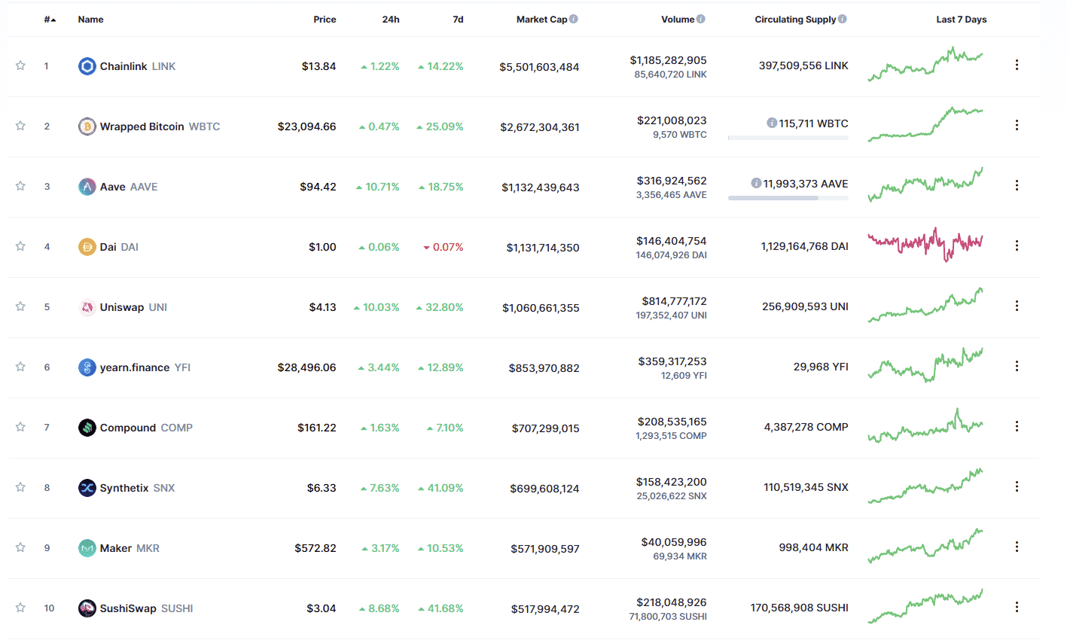
Task: Click the Aave logo icon
Action: (87, 187)
